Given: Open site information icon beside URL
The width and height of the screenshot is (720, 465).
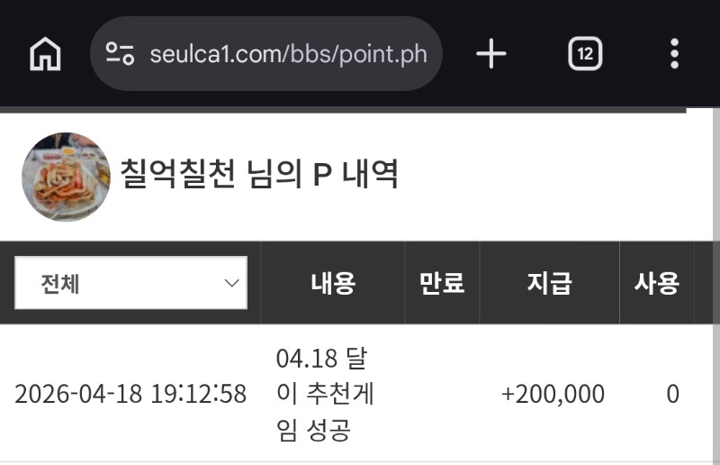Looking at the screenshot, I should [x=120, y=54].
